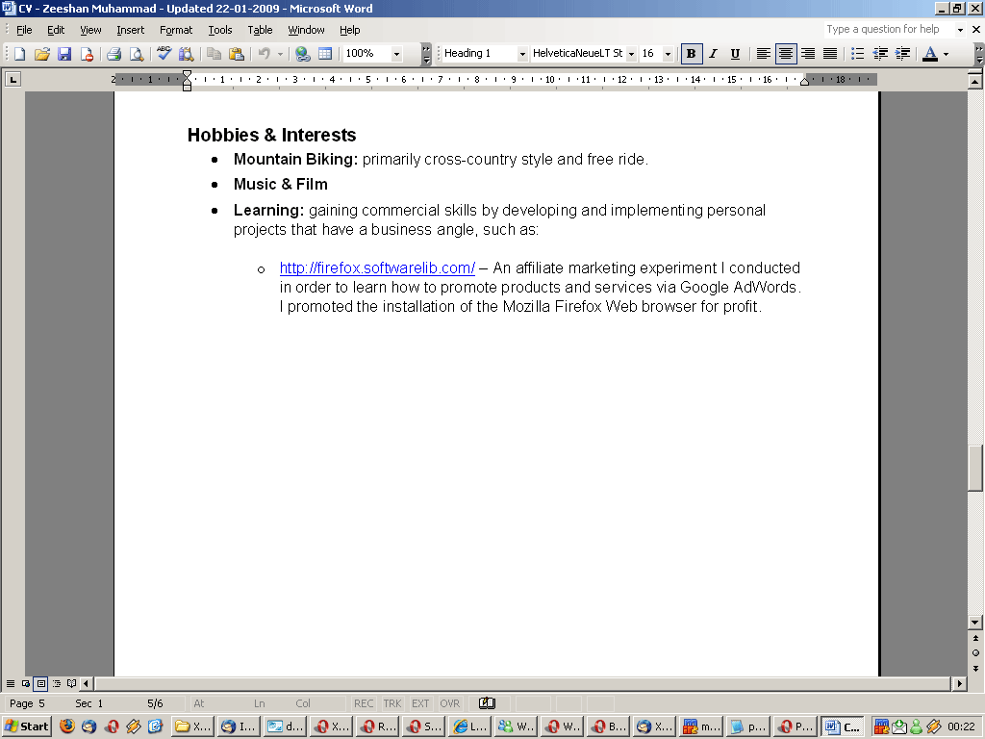Open Print Preview magnifier icon

coord(136,54)
